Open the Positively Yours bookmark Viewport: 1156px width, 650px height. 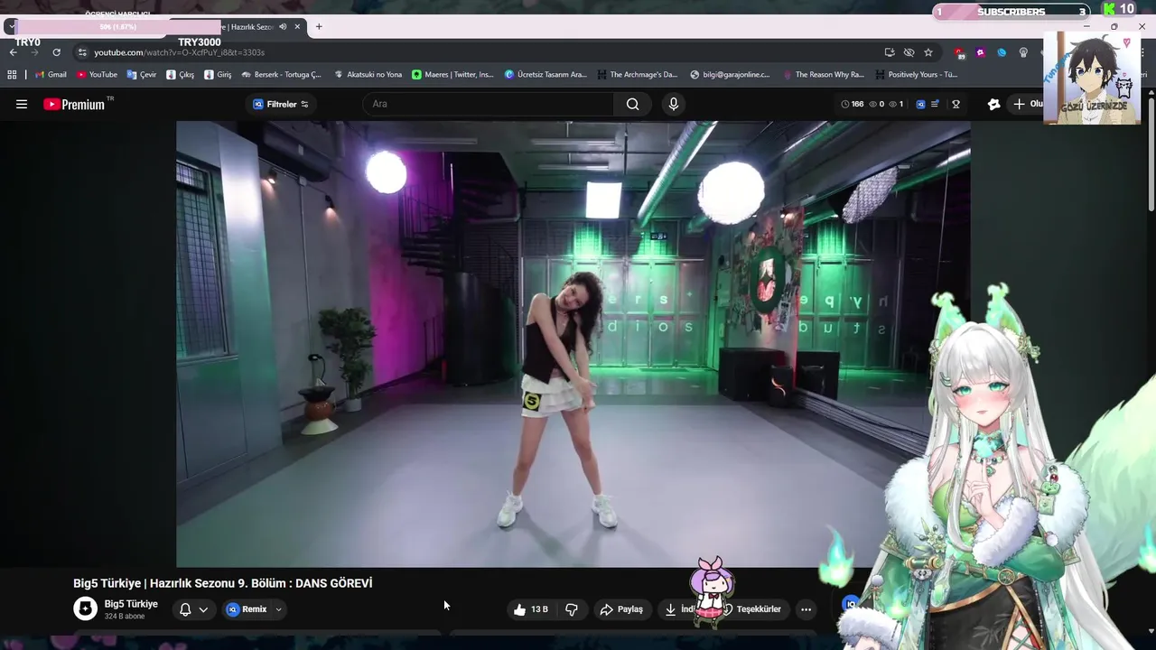click(x=917, y=75)
